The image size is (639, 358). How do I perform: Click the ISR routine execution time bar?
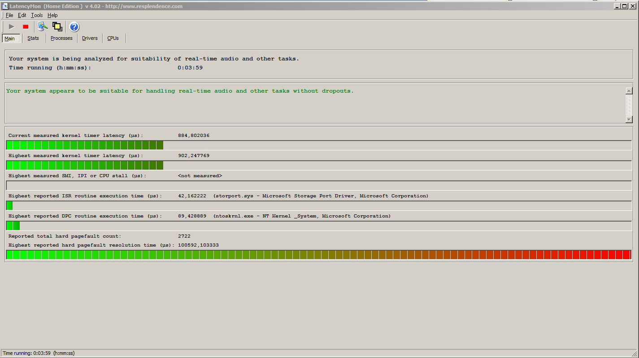[x=319, y=205]
